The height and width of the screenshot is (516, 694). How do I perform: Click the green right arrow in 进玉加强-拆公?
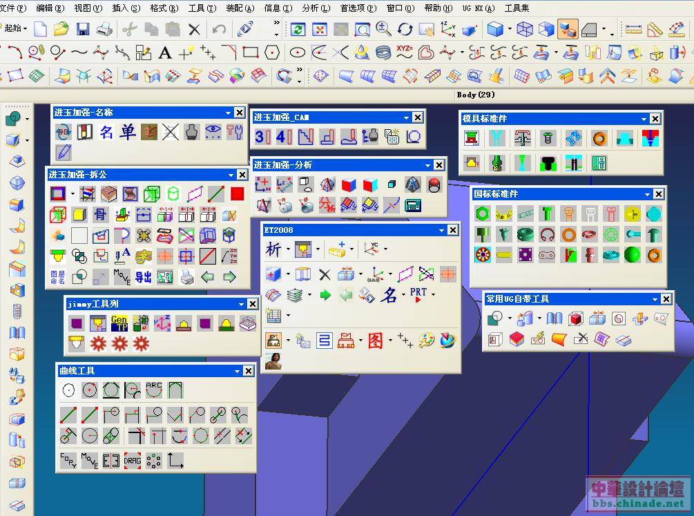[229, 277]
